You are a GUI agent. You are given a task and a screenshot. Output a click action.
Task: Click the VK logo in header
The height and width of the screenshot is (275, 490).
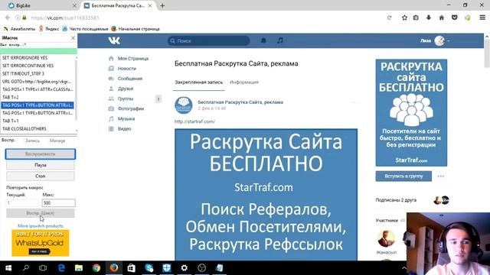coord(114,40)
